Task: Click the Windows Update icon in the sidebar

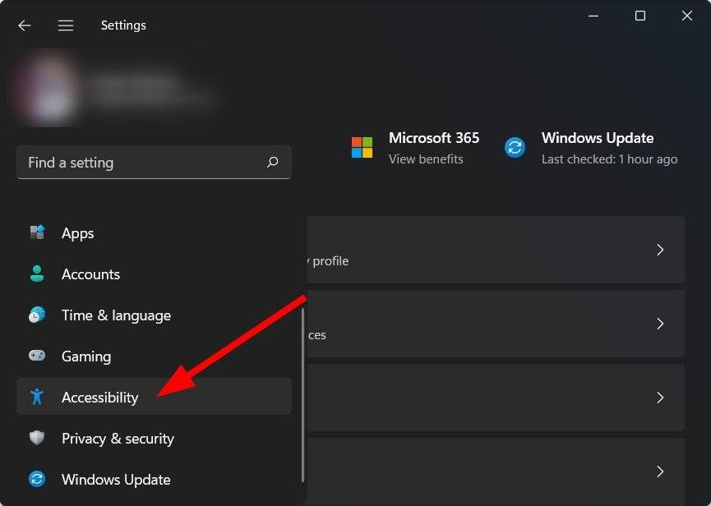Action: 38,480
